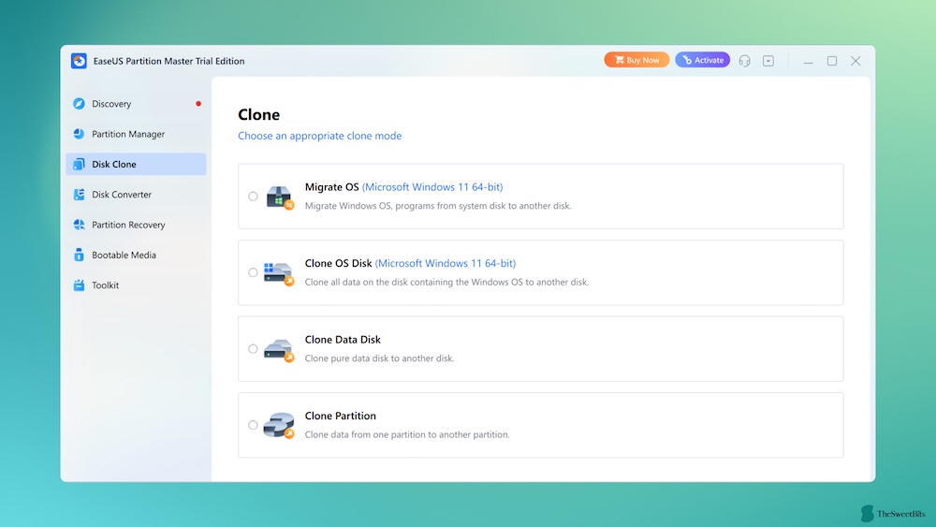Image resolution: width=936 pixels, height=527 pixels.
Task: Click Clone OS Disk Windows 11 64-bit link
Action: point(446,263)
